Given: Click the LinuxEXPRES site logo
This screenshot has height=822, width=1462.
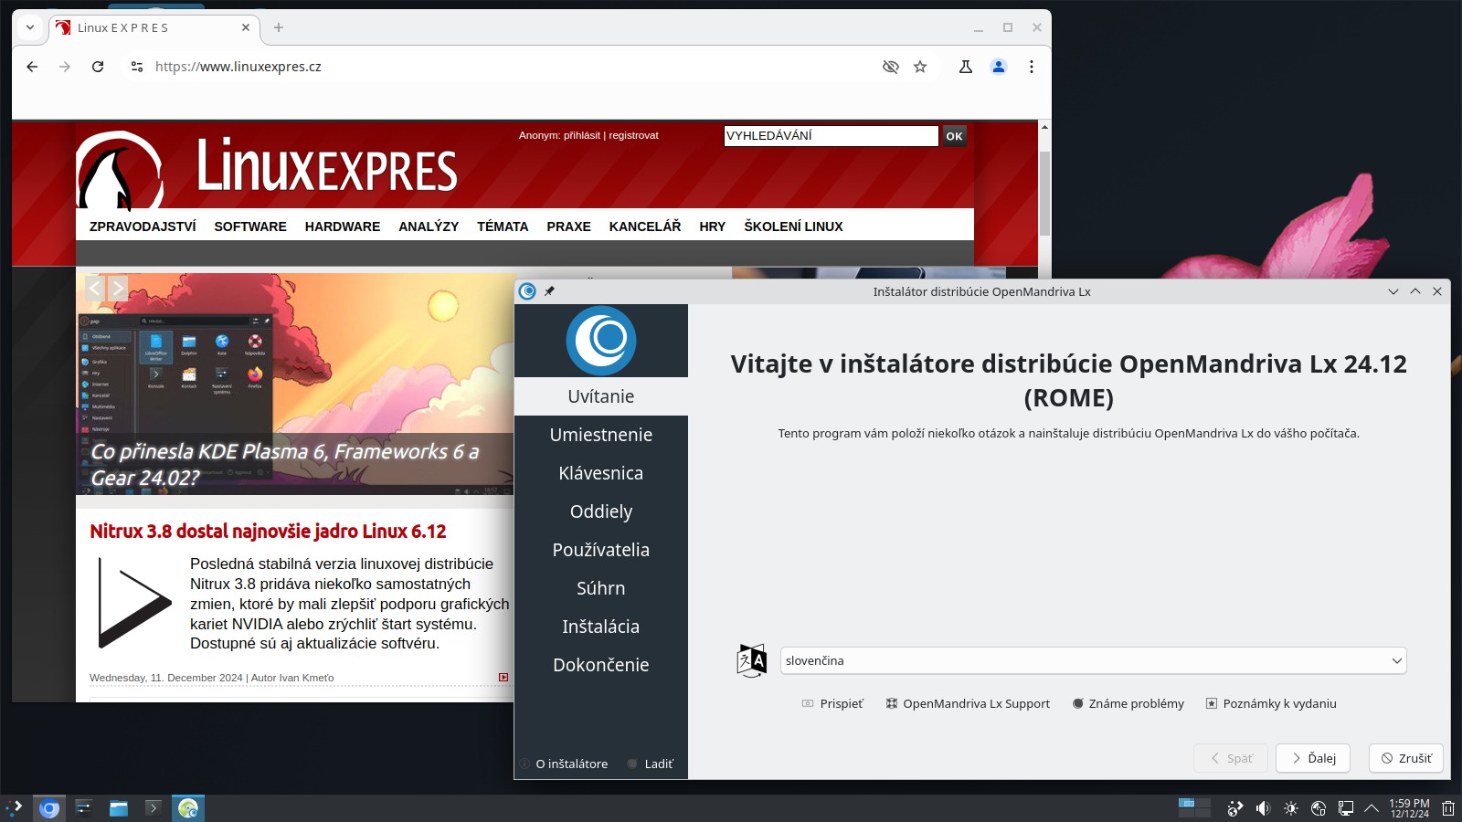Looking at the screenshot, I should pos(268,170).
